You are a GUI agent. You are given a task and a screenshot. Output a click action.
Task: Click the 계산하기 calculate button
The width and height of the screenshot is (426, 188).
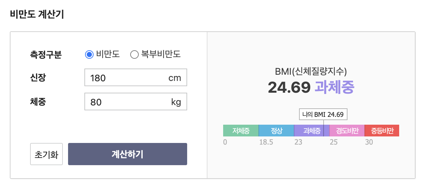[127, 154]
